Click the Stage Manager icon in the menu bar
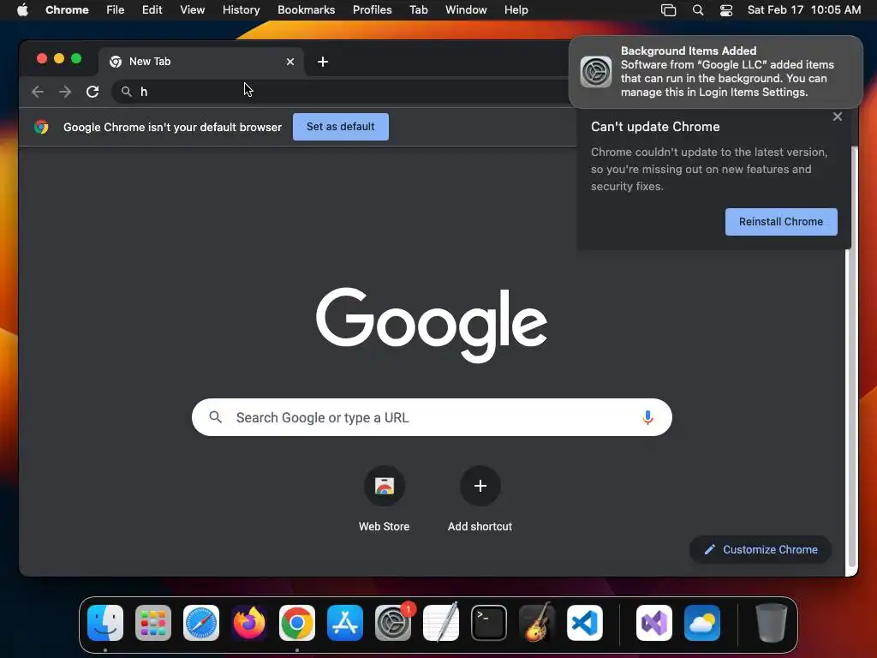The image size is (877, 658). tap(668, 10)
